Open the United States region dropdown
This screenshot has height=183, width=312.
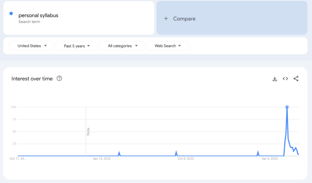point(32,46)
